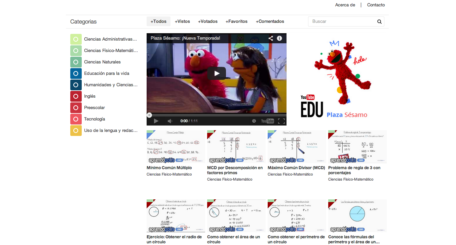The image size is (456, 245).
Task: Open the Acerca de link
Action: click(x=345, y=5)
